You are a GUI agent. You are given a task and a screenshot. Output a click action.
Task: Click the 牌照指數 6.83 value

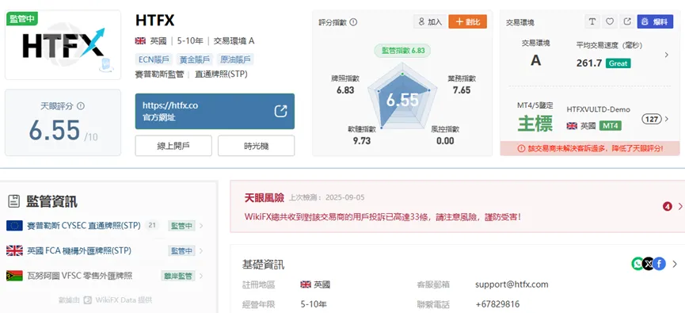coord(345,90)
